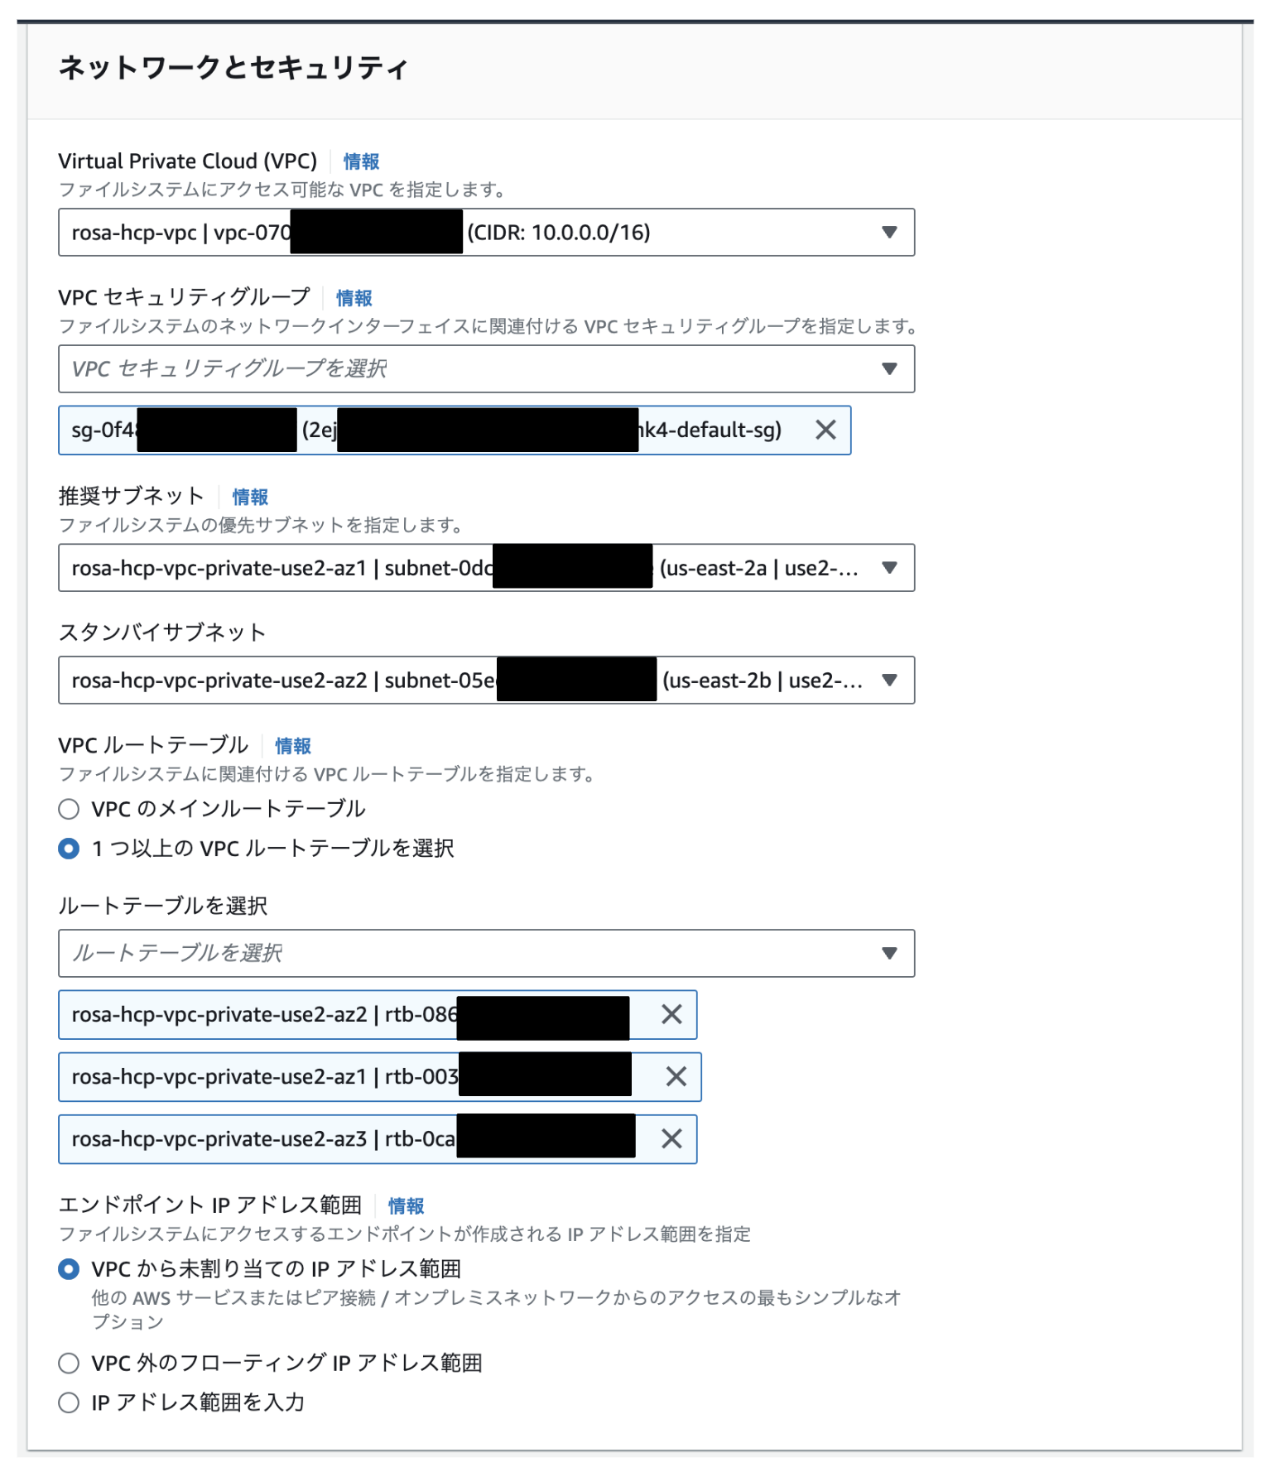Expand the 推奨サブネット dropdown
Image resolution: width=1280 pixels, height=1472 pixels.
coord(486,568)
